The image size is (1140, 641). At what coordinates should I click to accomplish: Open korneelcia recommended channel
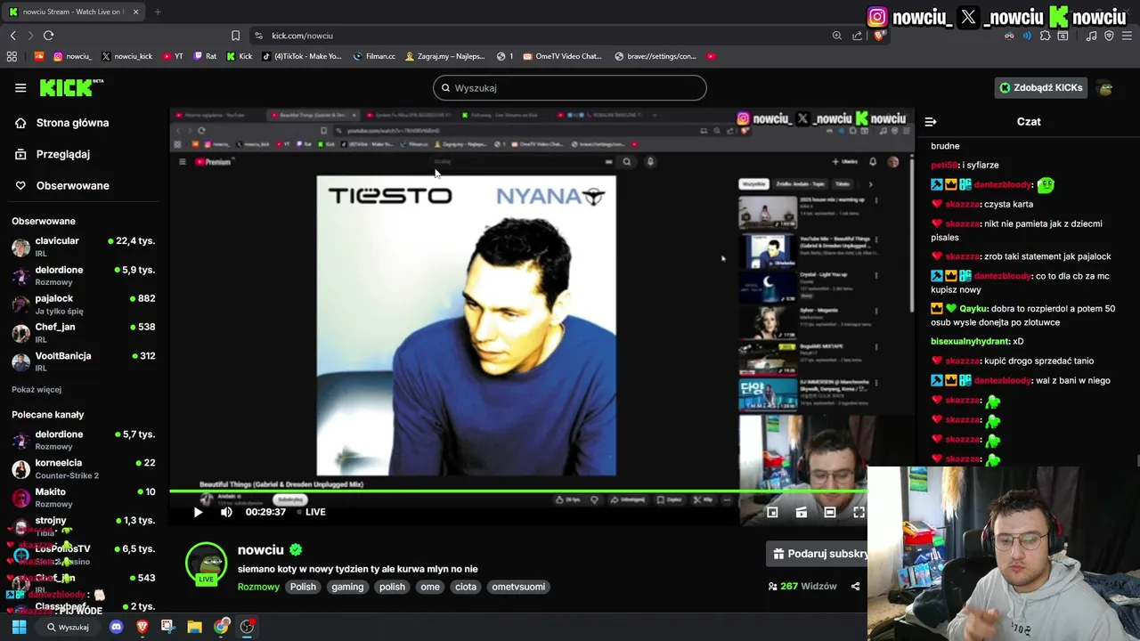83,468
